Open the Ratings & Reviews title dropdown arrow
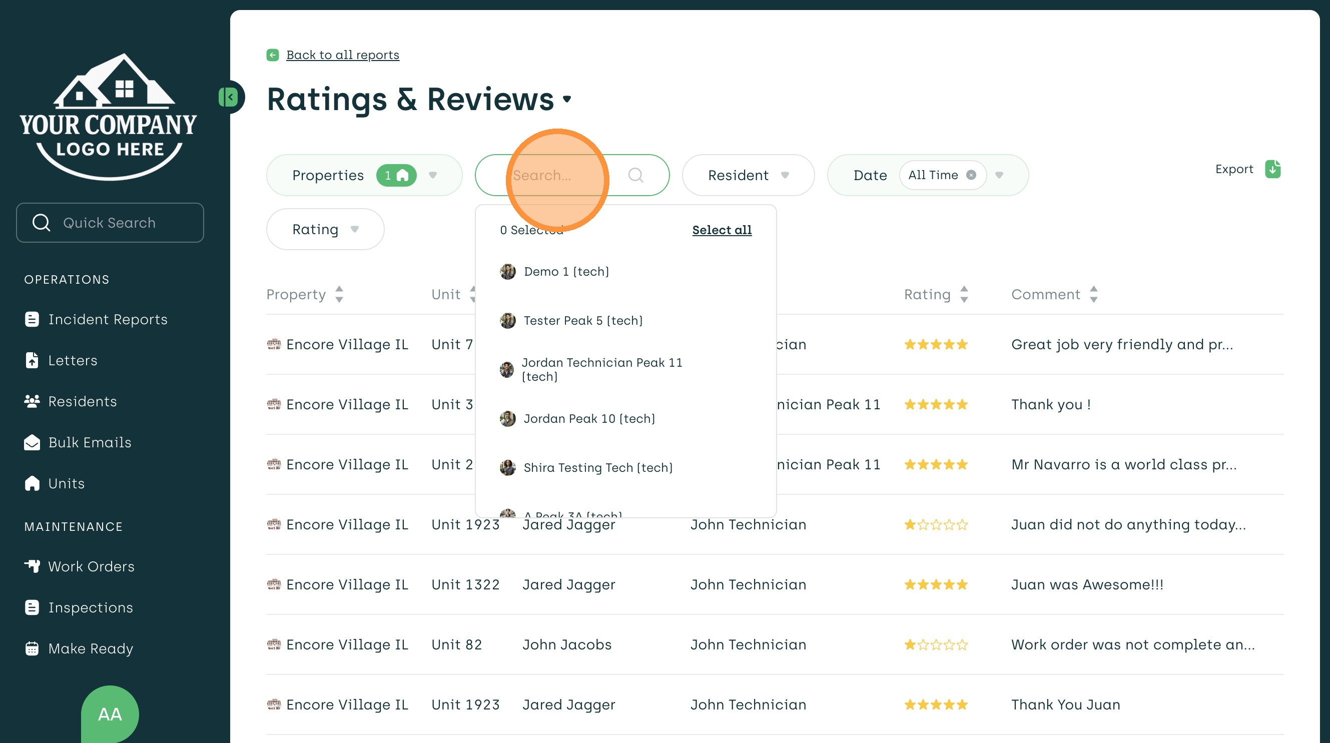This screenshot has width=1330, height=743. pyautogui.click(x=567, y=99)
